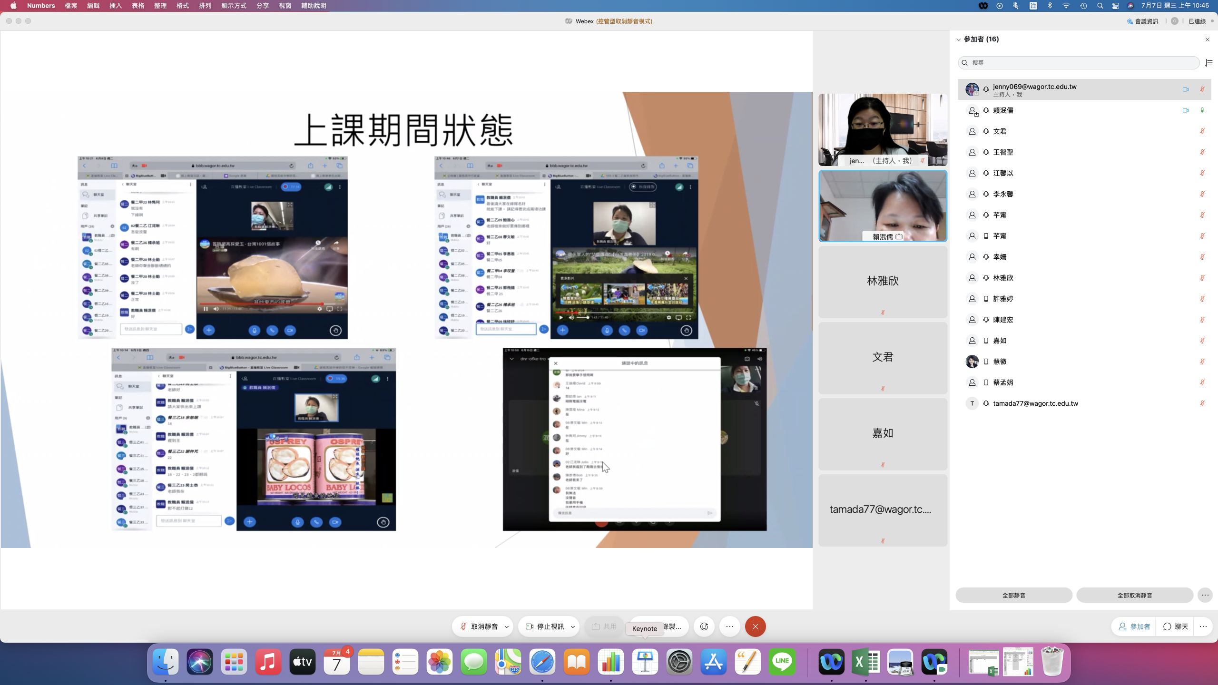The width and height of the screenshot is (1218, 685).
Task: Collapse the participants list header chevron
Action: pos(958,39)
